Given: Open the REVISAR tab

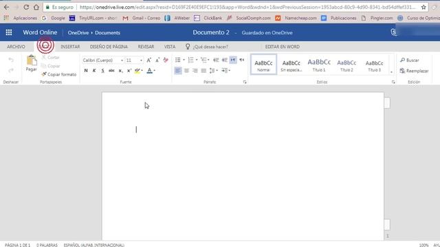Looking at the screenshot, I should (146, 47).
